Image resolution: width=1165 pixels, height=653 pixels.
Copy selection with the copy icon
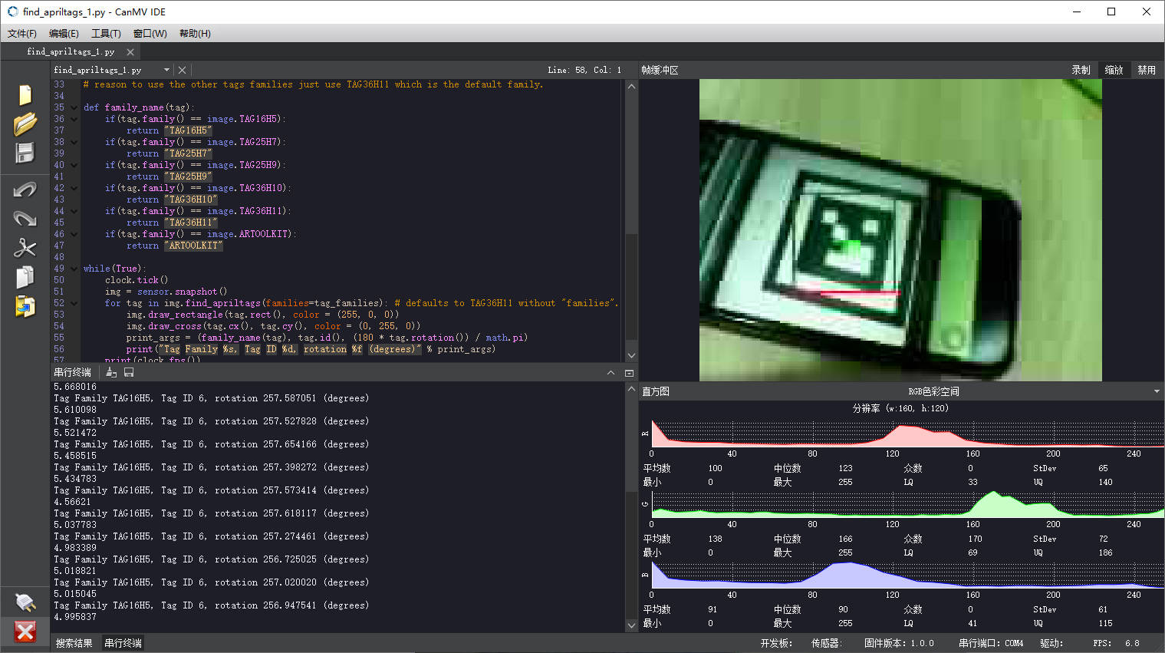point(25,277)
